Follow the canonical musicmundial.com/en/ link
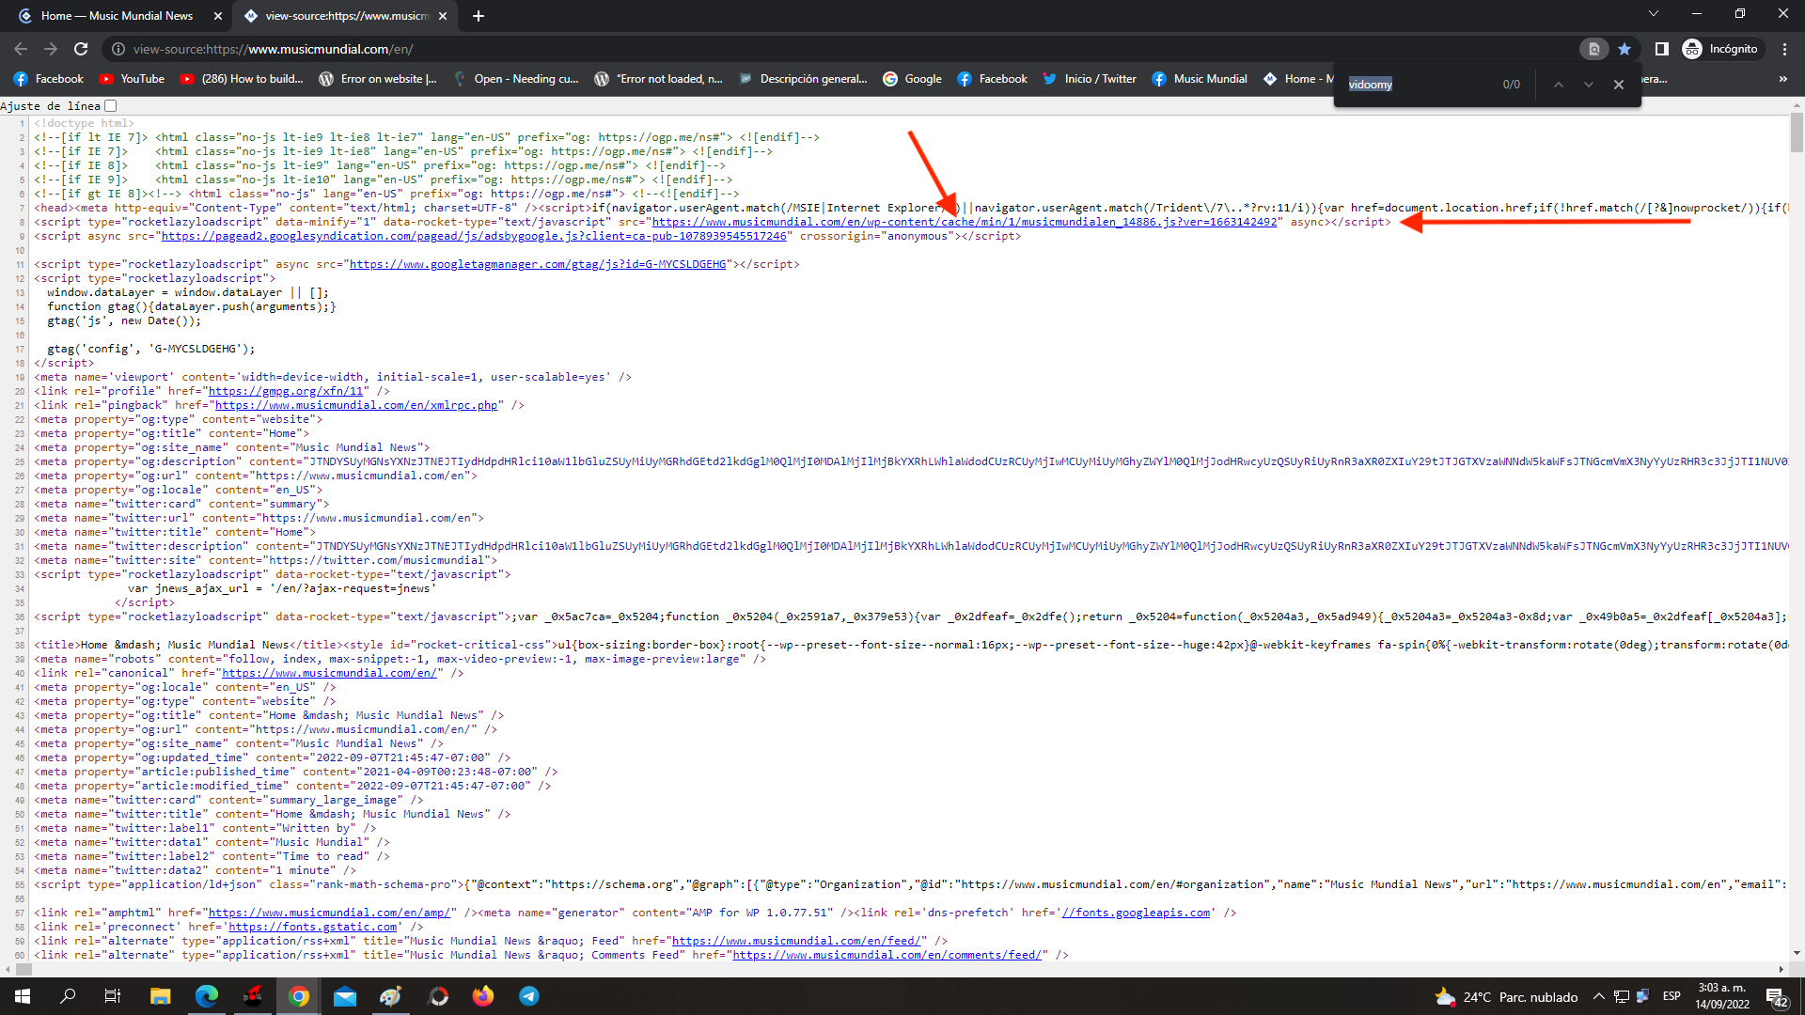The width and height of the screenshot is (1805, 1015). 329,673
